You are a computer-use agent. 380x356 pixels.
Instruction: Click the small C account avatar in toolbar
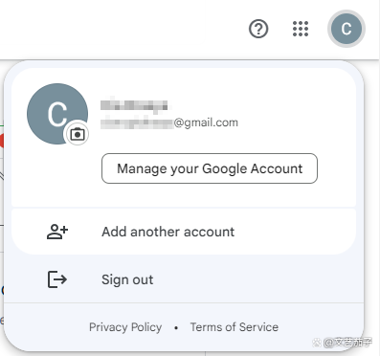(x=346, y=29)
